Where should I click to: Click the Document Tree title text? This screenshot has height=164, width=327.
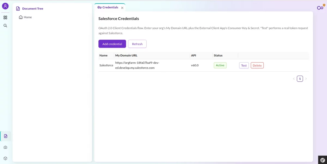click(33, 9)
